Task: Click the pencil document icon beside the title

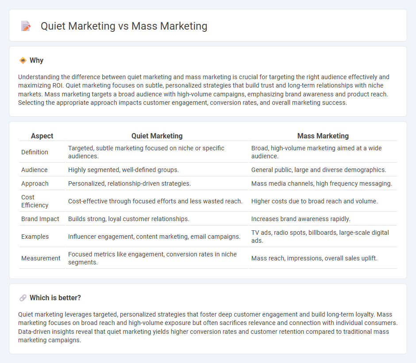Action: pyautogui.click(x=26, y=26)
